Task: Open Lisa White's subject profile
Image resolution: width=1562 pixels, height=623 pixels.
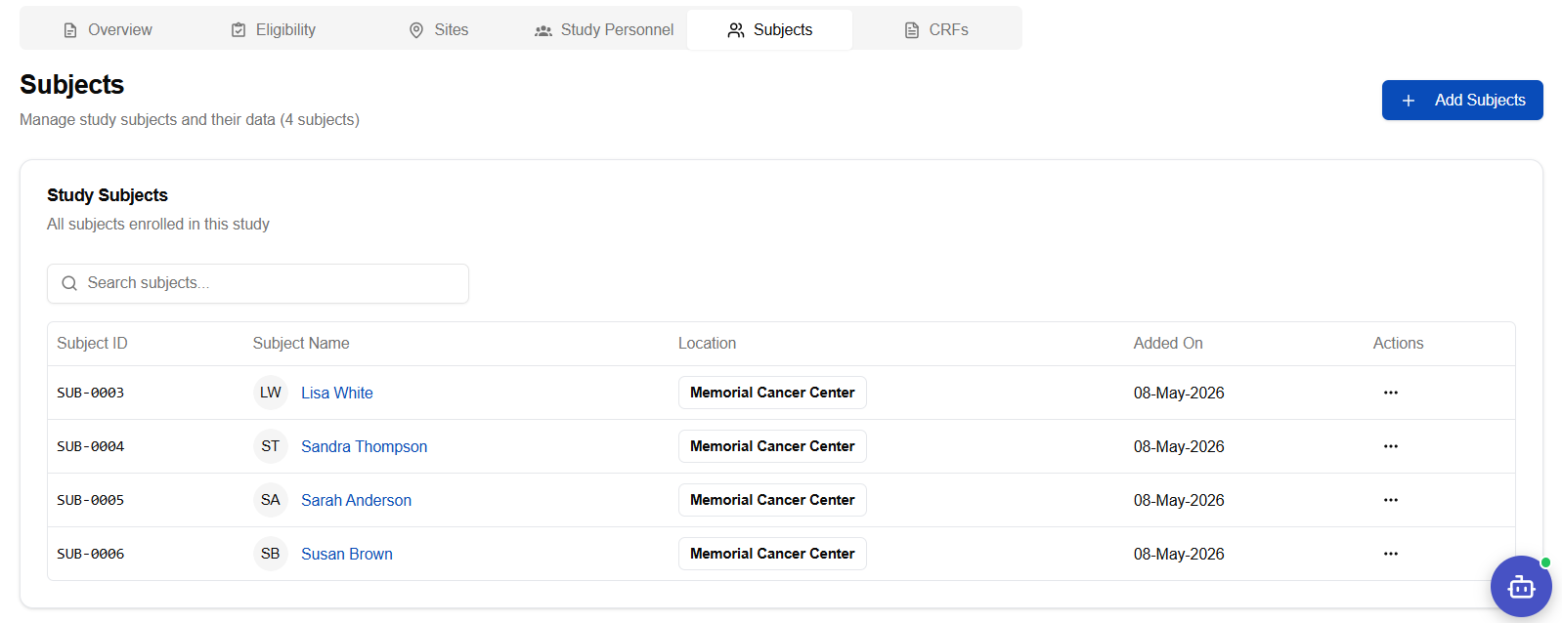Action: [x=337, y=393]
